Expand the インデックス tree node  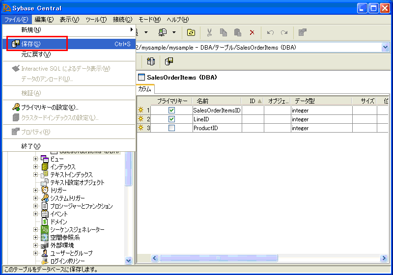tap(35, 166)
